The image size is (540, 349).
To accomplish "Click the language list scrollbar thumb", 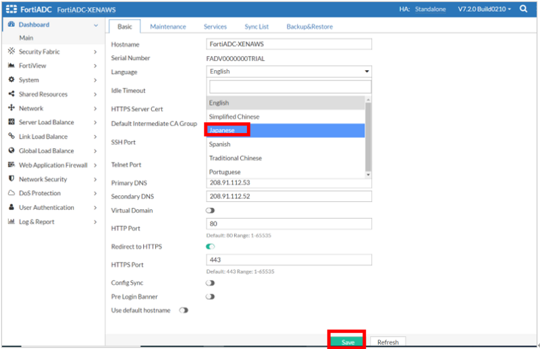I will tap(368, 137).
